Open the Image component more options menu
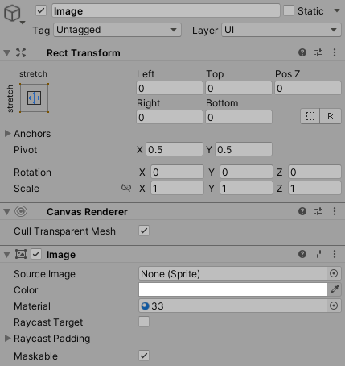 click(335, 254)
